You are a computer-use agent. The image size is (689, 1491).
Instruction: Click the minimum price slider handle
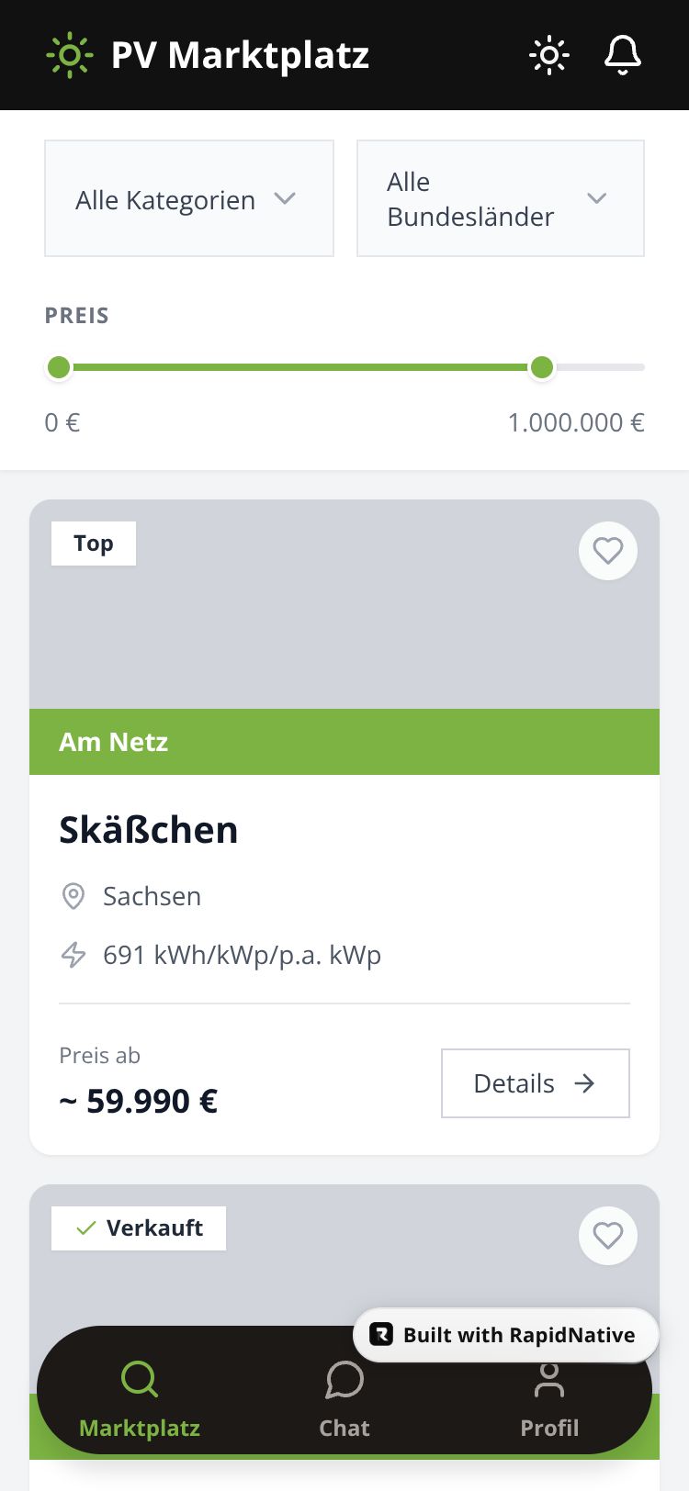59,367
